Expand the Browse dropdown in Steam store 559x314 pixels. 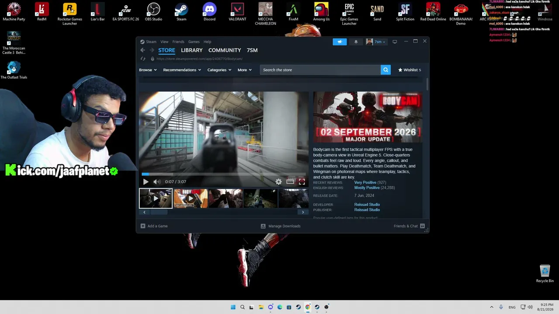[x=148, y=70]
